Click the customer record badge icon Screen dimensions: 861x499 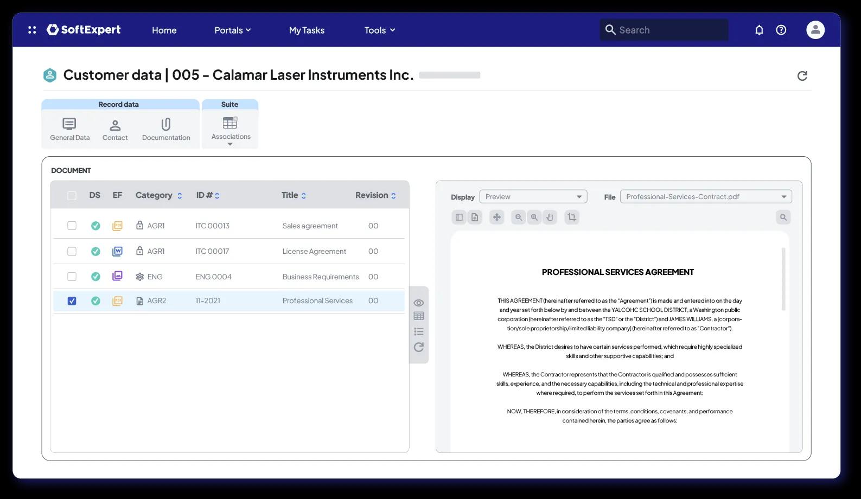point(50,75)
